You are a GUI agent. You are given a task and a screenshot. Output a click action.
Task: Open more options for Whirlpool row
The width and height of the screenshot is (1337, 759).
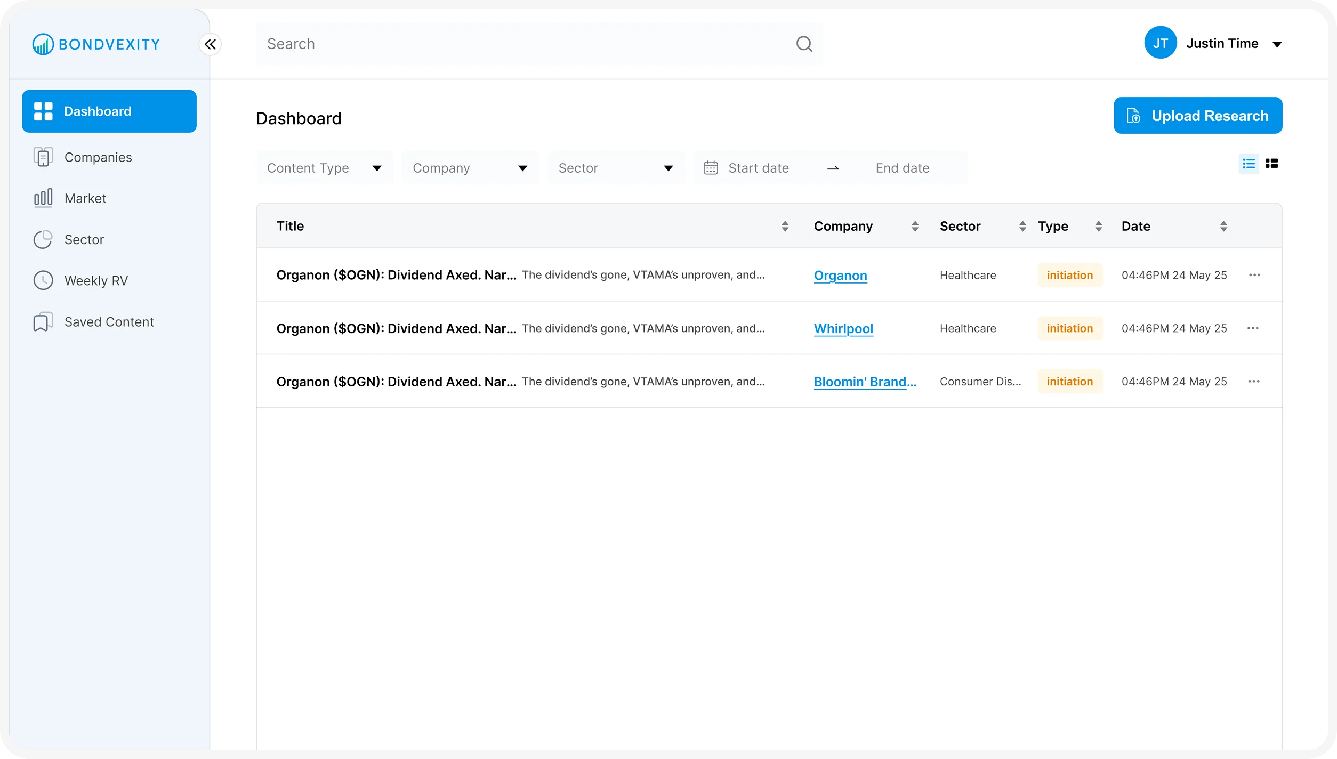1253,328
